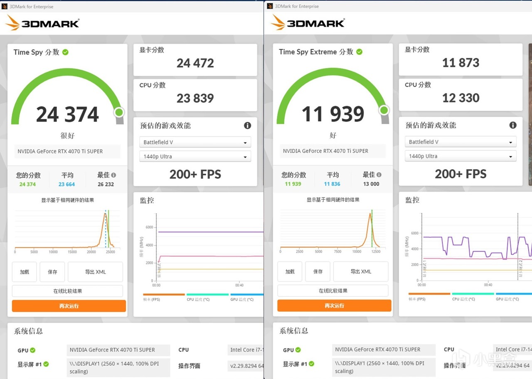Open Battlefield V game dropdown in standard Time Spy window
Image resolution: width=532 pixels, height=379 pixels.
(x=195, y=142)
